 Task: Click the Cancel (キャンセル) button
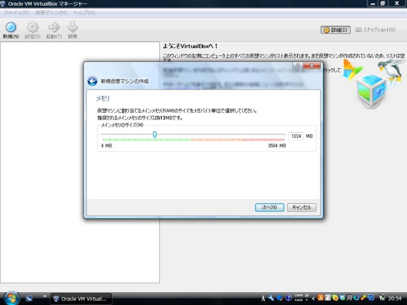pyautogui.click(x=302, y=207)
